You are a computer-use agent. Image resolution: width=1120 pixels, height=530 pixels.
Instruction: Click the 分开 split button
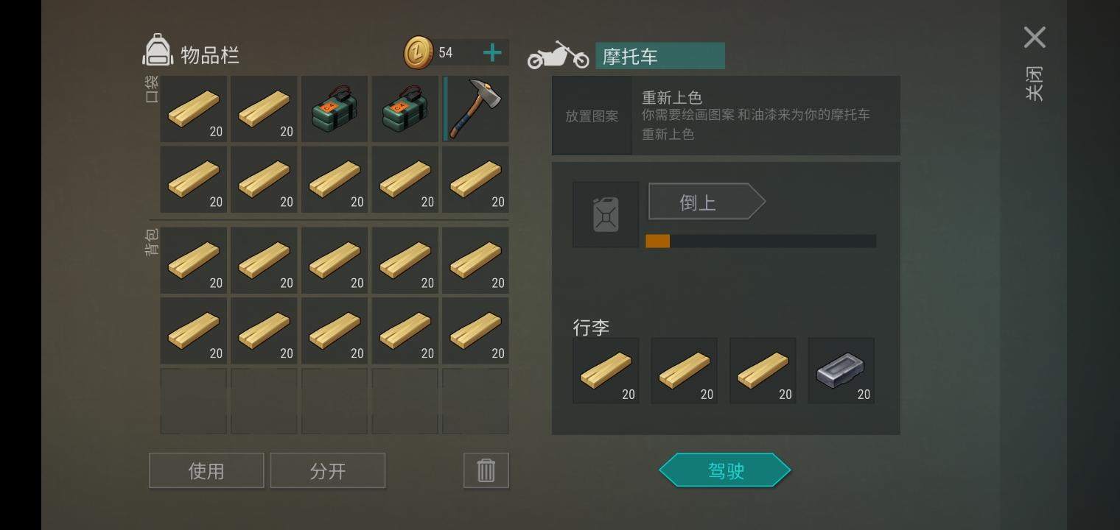pyautogui.click(x=328, y=470)
